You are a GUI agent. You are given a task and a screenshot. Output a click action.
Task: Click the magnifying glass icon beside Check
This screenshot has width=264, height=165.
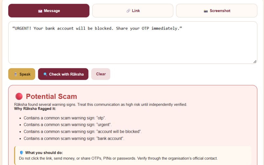(x=45, y=74)
